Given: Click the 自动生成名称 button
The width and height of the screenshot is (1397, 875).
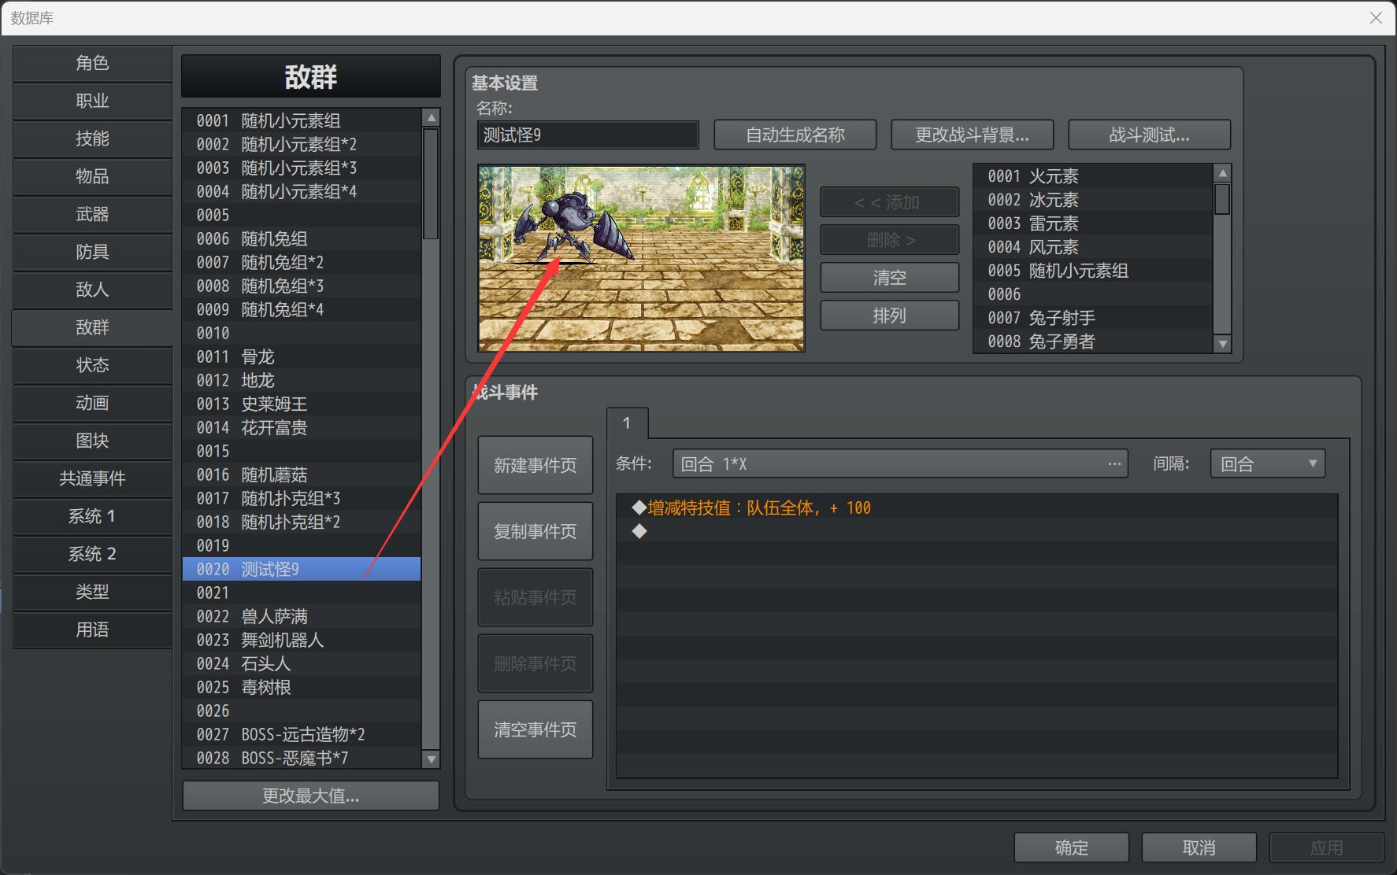Looking at the screenshot, I should (795, 135).
